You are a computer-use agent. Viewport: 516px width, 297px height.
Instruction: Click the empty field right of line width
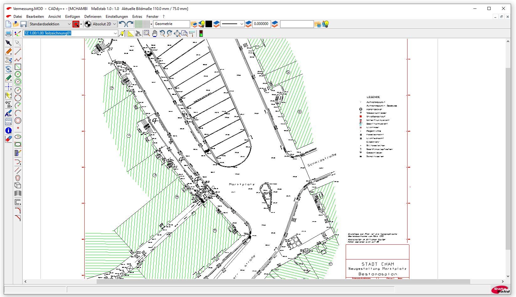coord(297,24)
